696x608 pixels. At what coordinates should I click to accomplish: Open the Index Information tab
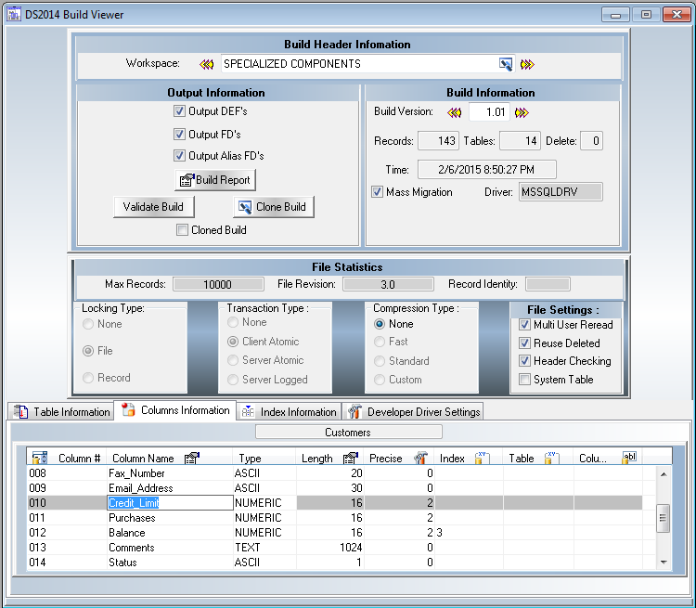pos(289,411)
